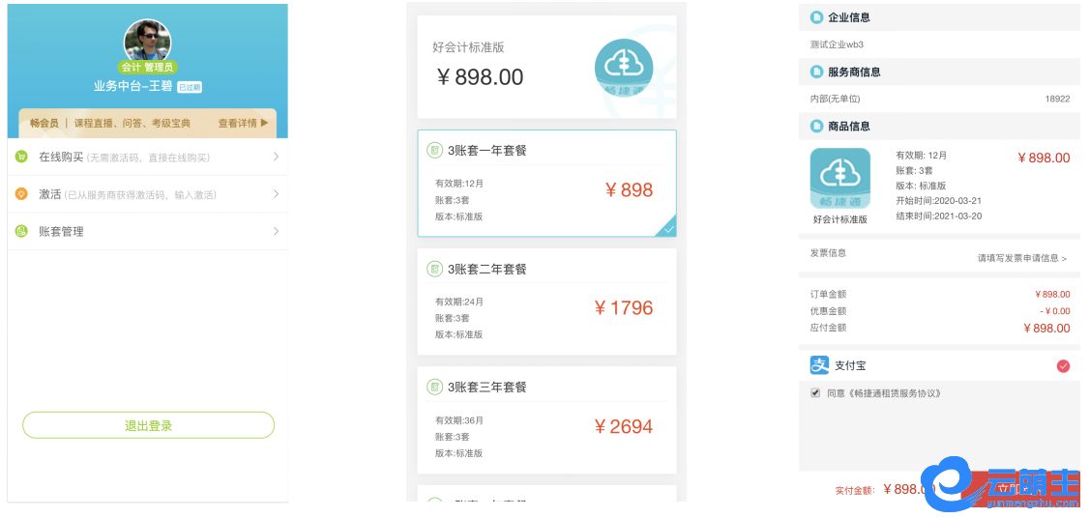This screenshot has height=518, width=1089.
Task: Click the orange 激活 icon
Action: tap(21, 194)
